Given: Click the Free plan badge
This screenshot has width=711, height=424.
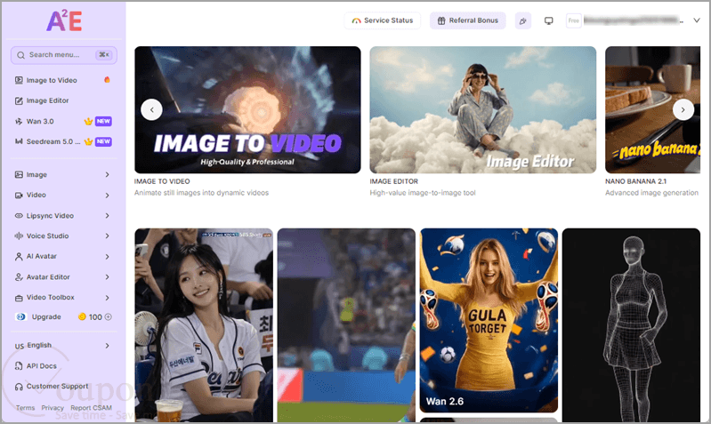Looking at the screenshot, I should coord(574,20).
